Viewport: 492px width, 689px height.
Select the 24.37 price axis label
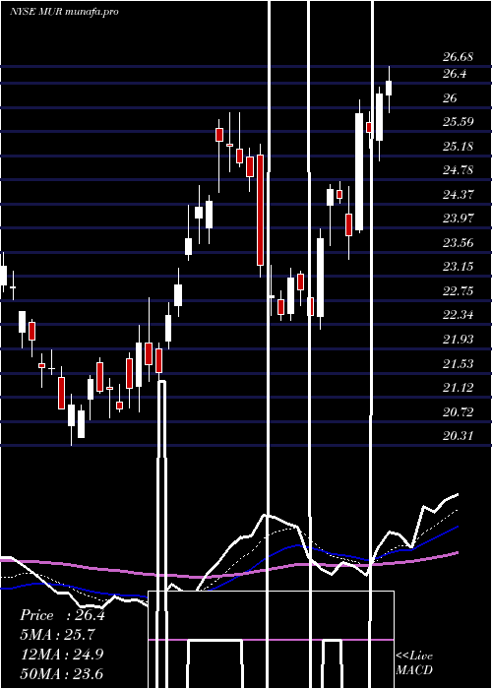point(459,194)
